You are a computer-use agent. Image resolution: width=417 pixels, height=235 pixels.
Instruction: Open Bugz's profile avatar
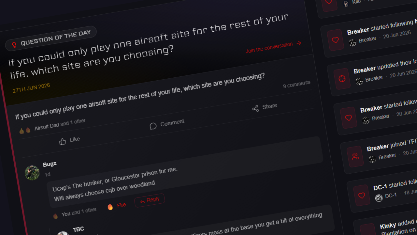[x=32, y=173]
